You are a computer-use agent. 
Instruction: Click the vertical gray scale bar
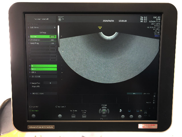[x=58, y=36]
